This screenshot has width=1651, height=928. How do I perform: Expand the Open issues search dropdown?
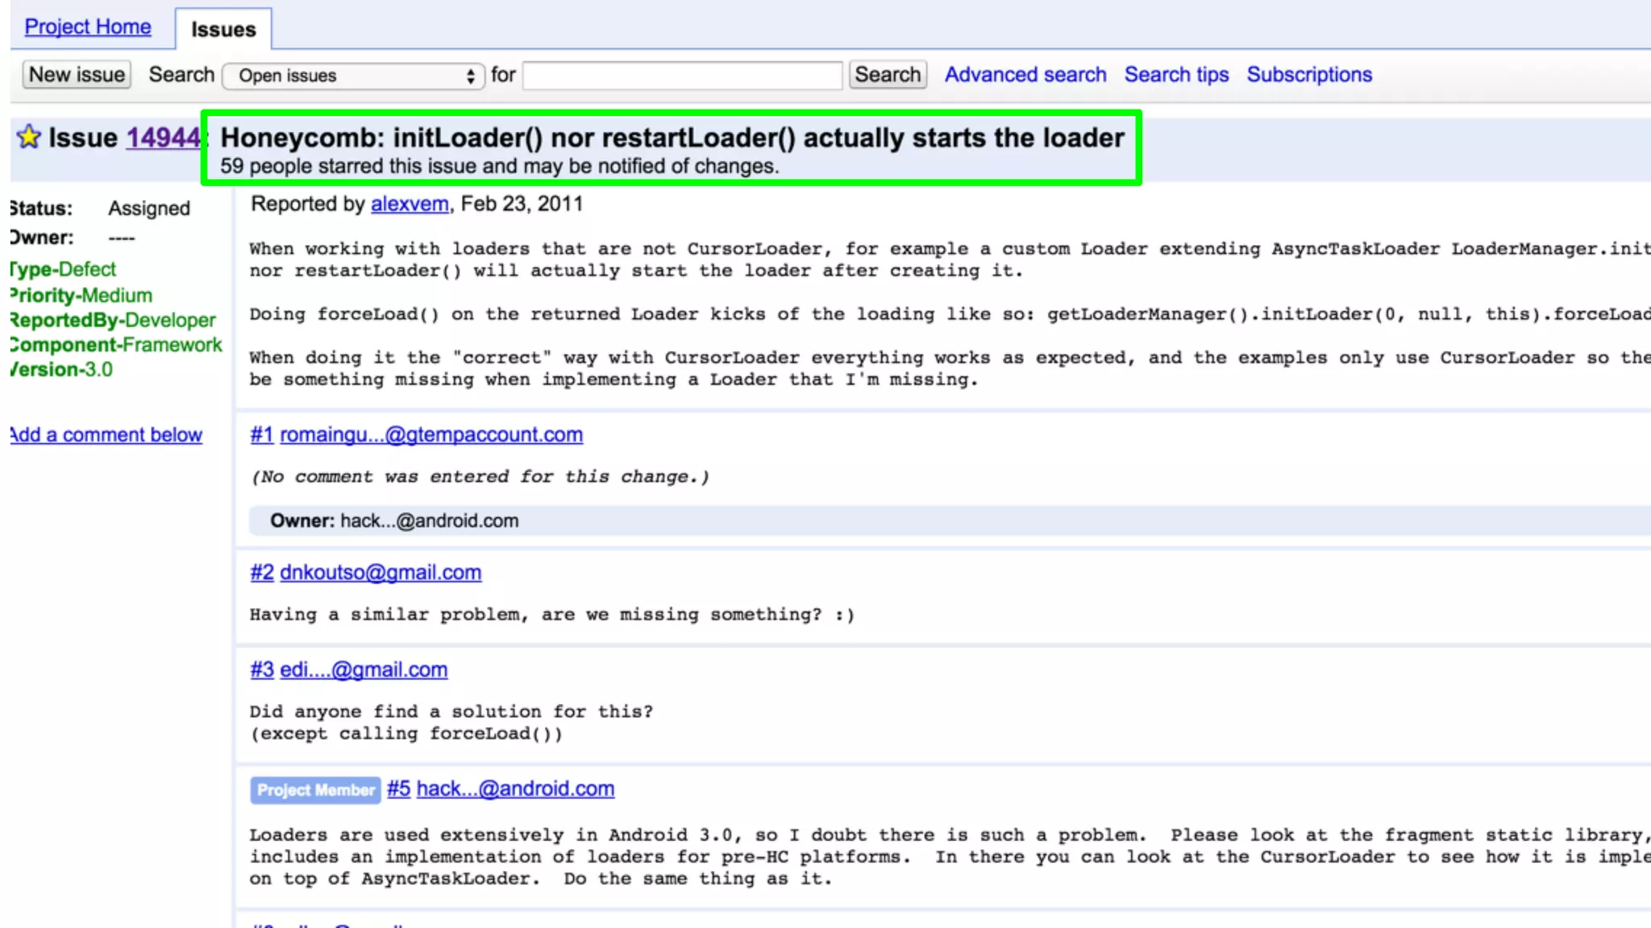click(x=354, y=76)
